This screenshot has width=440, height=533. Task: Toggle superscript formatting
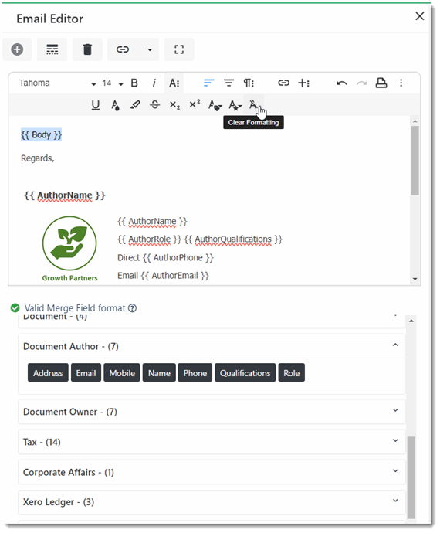(x=195, y=104)
